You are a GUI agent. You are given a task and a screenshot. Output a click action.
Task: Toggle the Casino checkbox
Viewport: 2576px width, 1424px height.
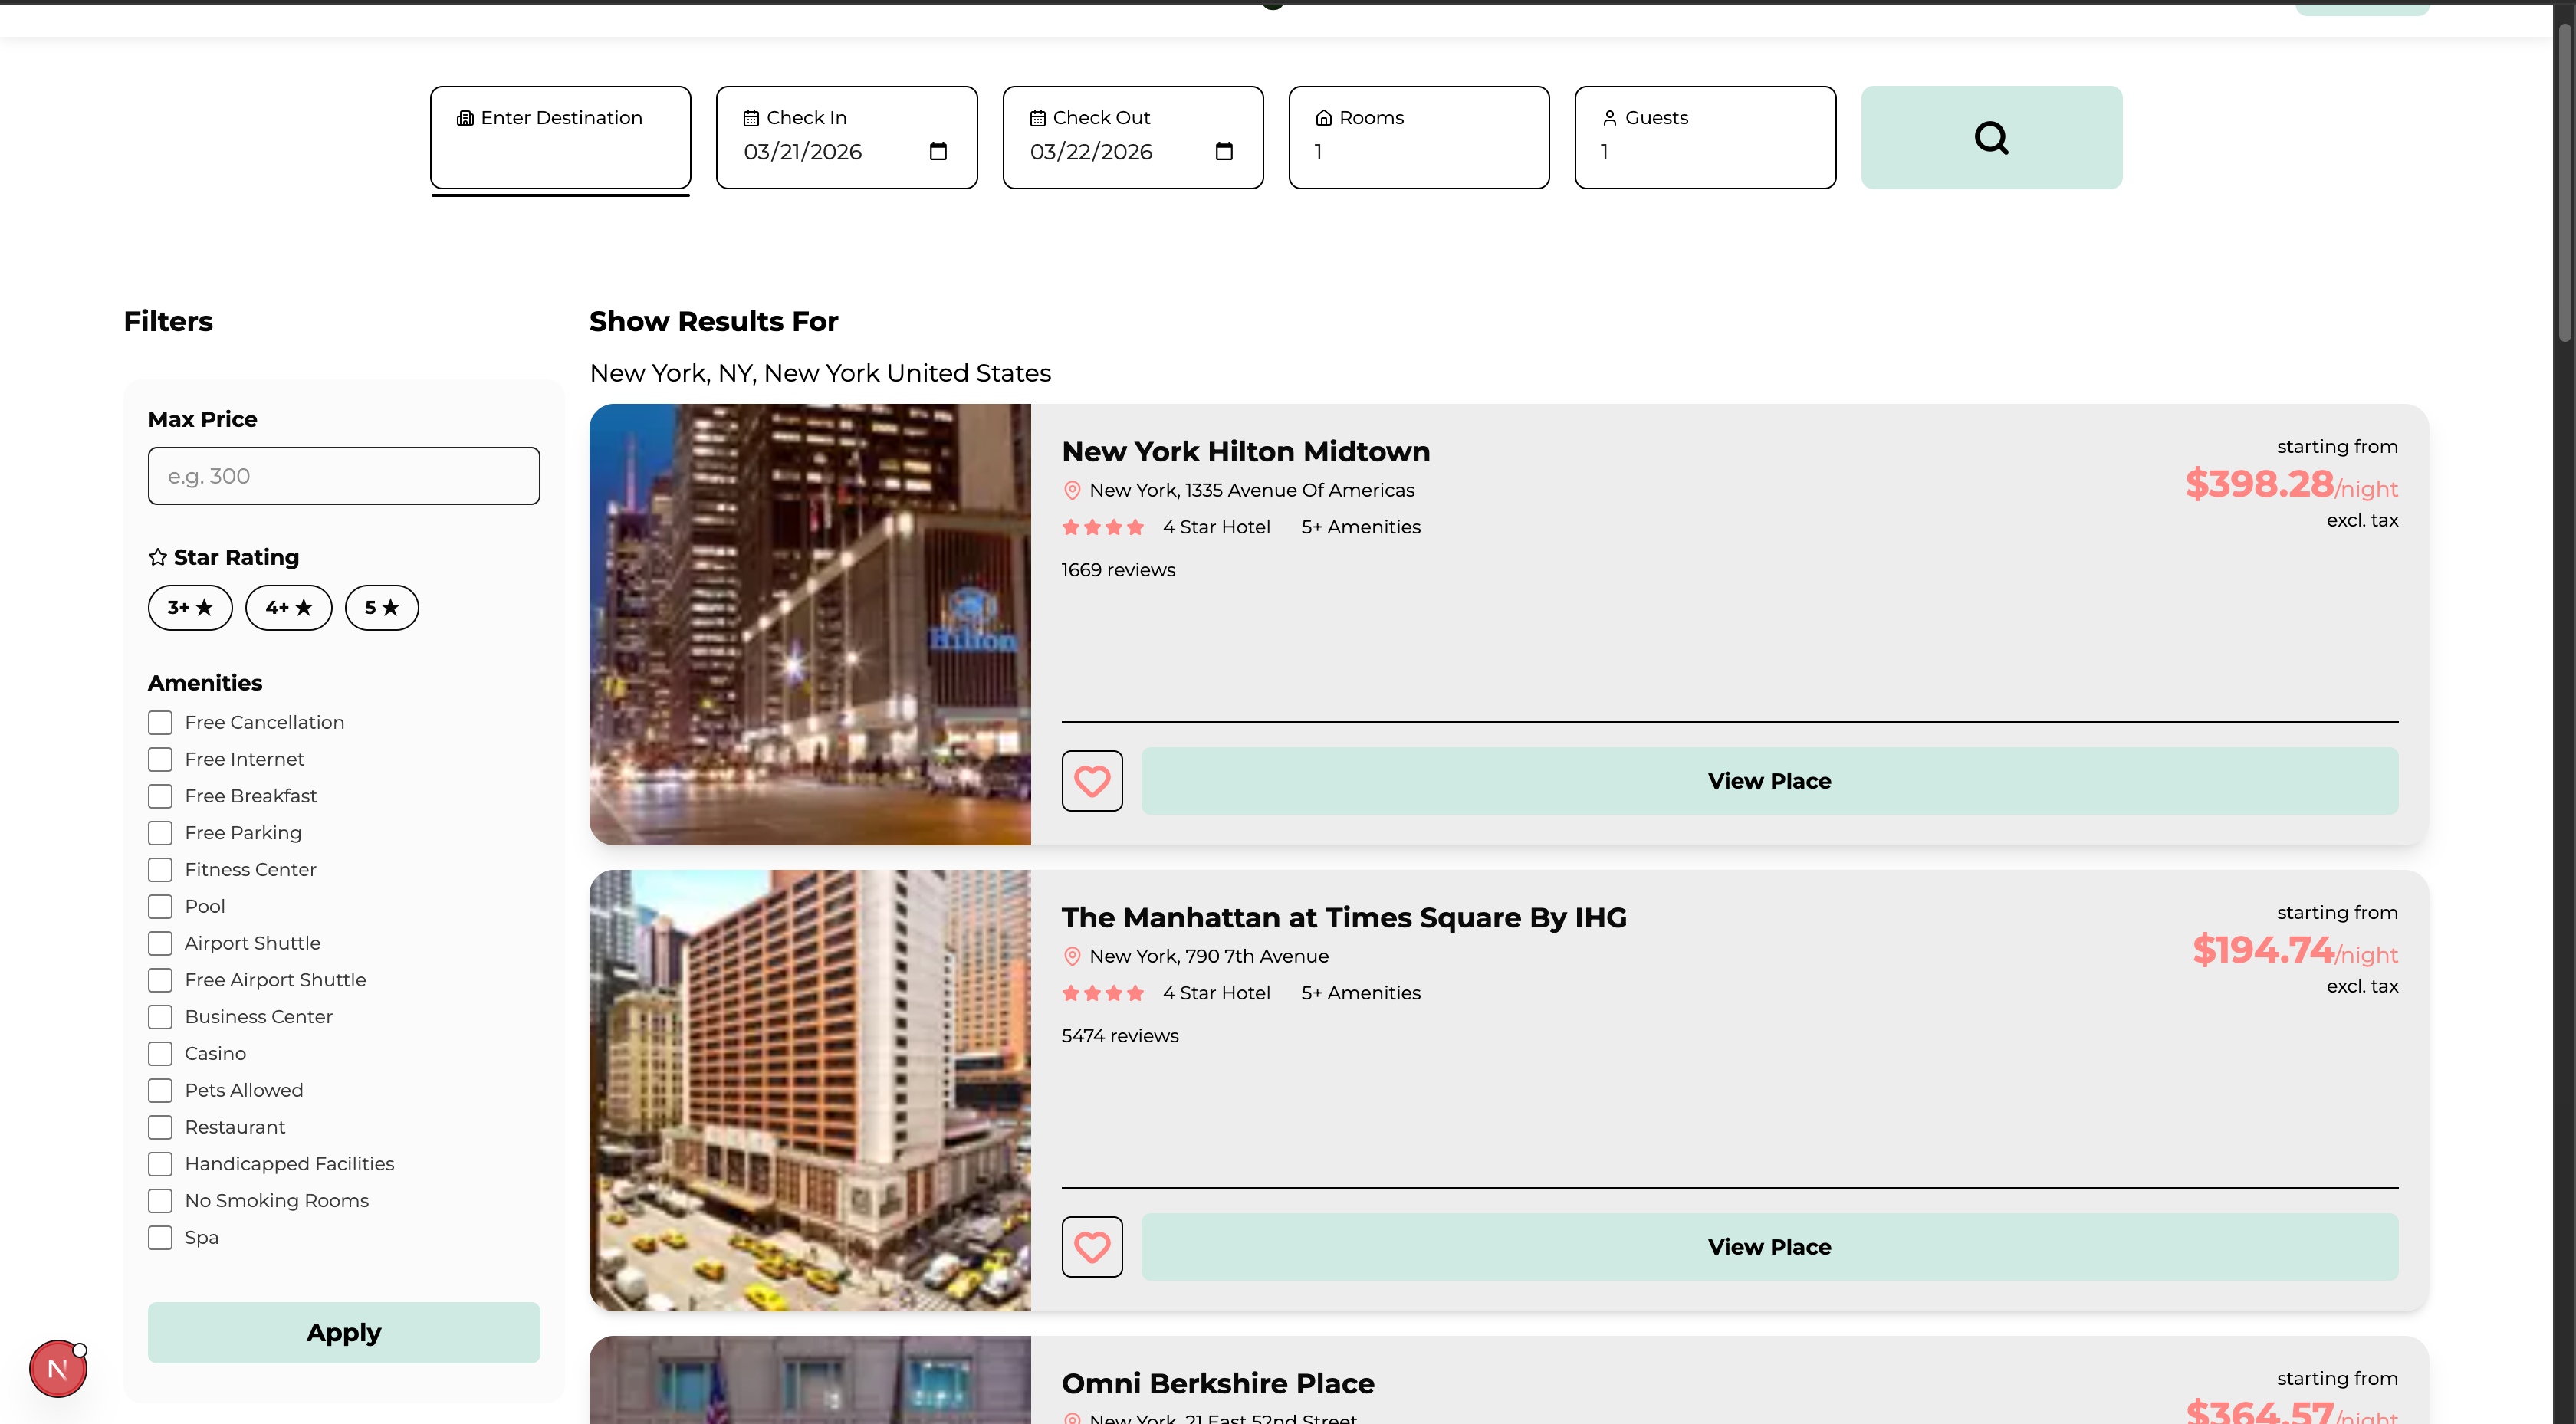160,1054
